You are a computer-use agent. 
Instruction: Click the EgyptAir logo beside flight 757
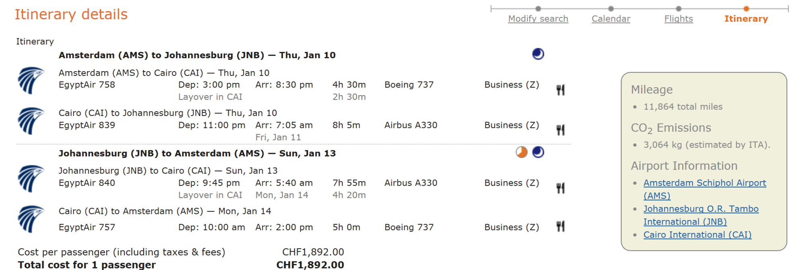click(x=31, y=219)
